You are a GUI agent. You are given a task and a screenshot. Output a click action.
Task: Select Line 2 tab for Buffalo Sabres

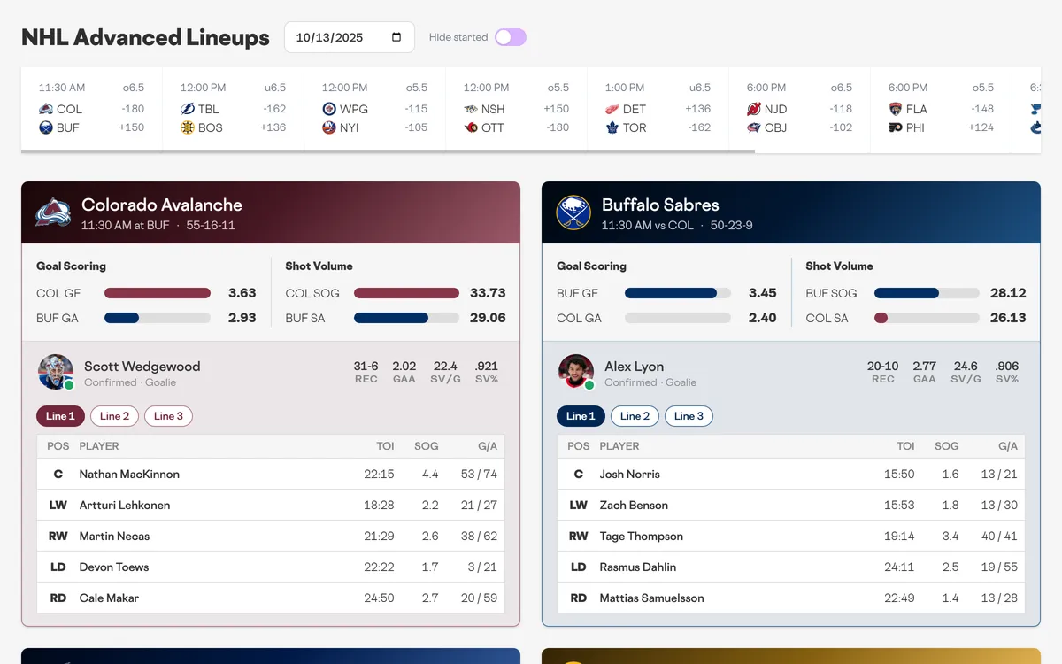coord(635,416)
